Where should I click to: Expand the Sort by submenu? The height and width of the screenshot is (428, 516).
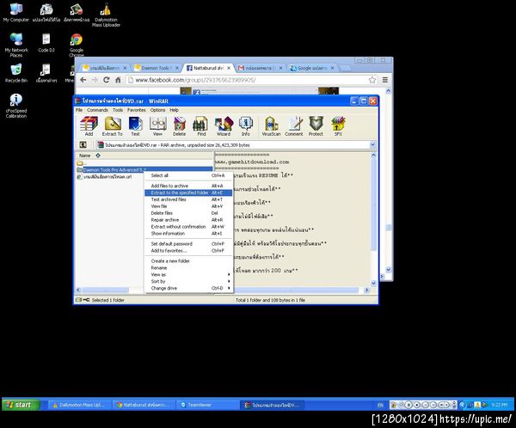coord(188,282)
